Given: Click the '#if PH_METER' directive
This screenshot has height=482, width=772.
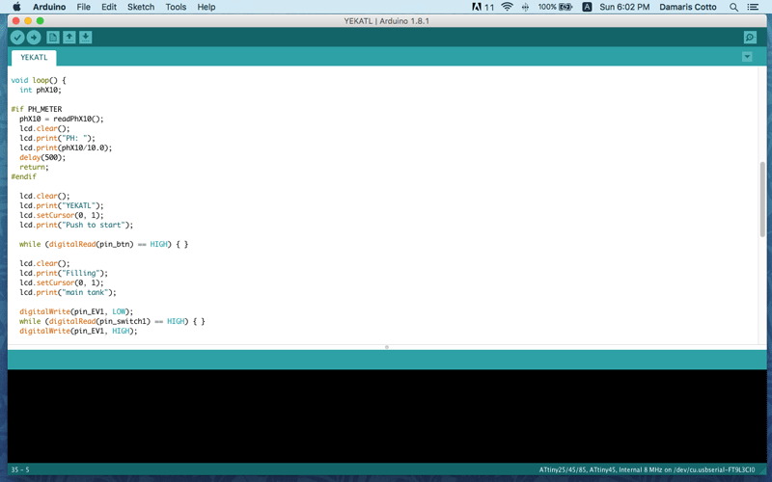Looking at the screenshot, I should pos(37,109).
